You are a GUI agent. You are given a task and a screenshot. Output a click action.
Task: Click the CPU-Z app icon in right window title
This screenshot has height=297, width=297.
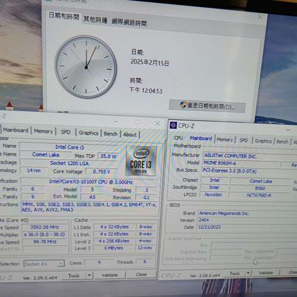click(x=173, y=125)
